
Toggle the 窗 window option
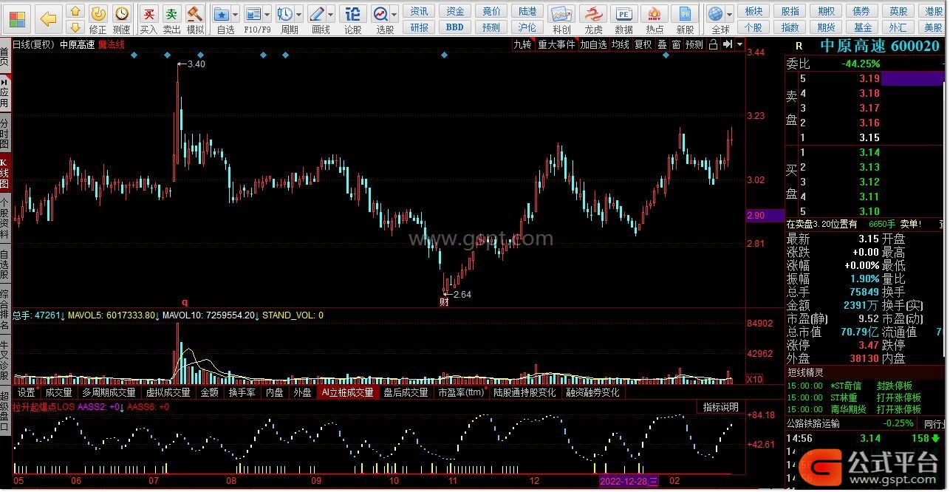coord(677,44)
